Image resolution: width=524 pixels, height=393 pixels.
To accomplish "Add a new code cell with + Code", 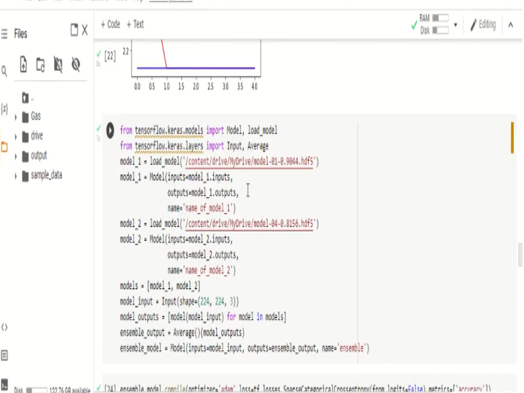I will [110, 25].
